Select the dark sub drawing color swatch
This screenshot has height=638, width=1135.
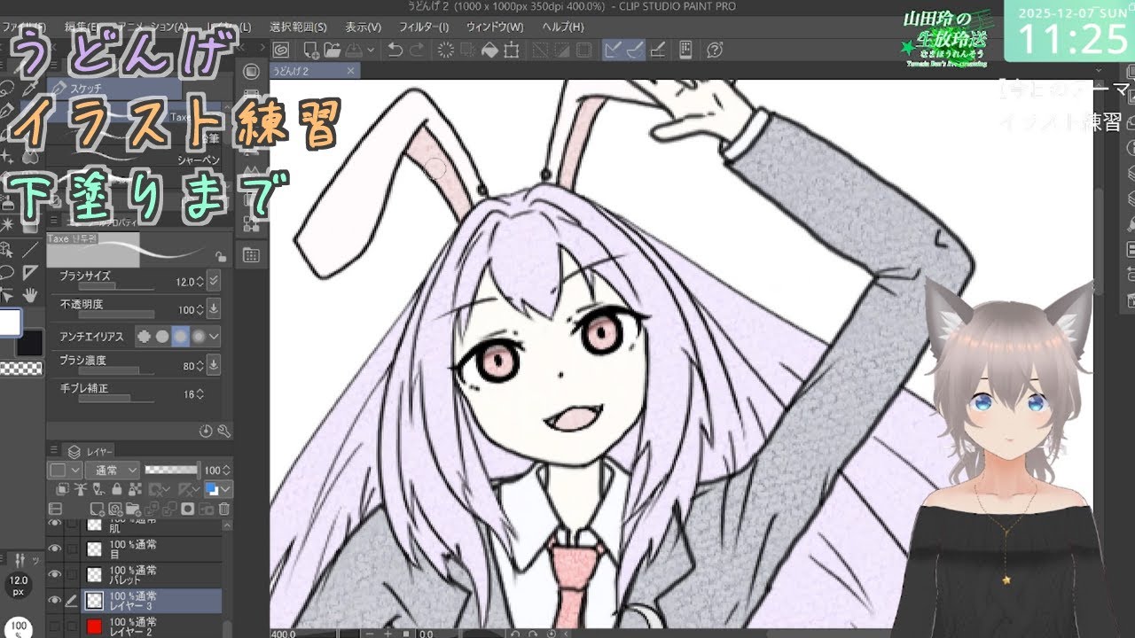click(x=29, y=343)
